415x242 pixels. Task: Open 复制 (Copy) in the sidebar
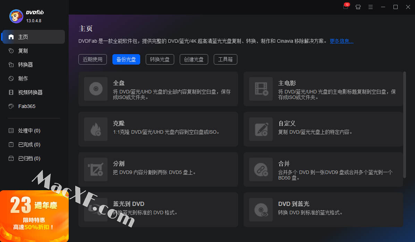23,51
